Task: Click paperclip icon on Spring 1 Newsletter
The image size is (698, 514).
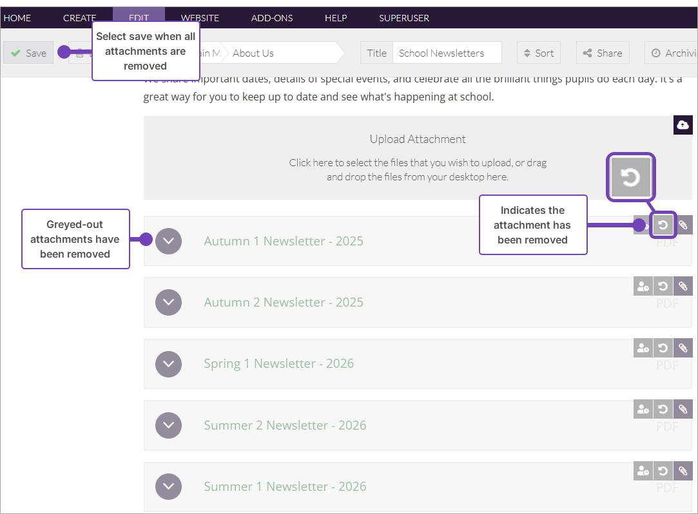Action: [683, 348]
